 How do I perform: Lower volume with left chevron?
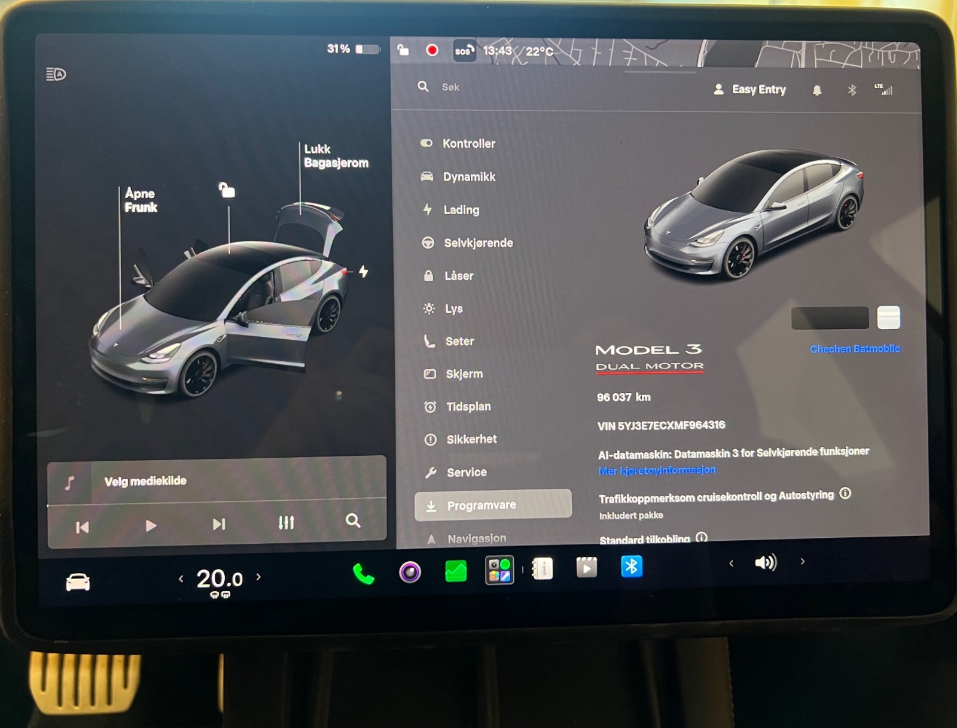(731, 563)
